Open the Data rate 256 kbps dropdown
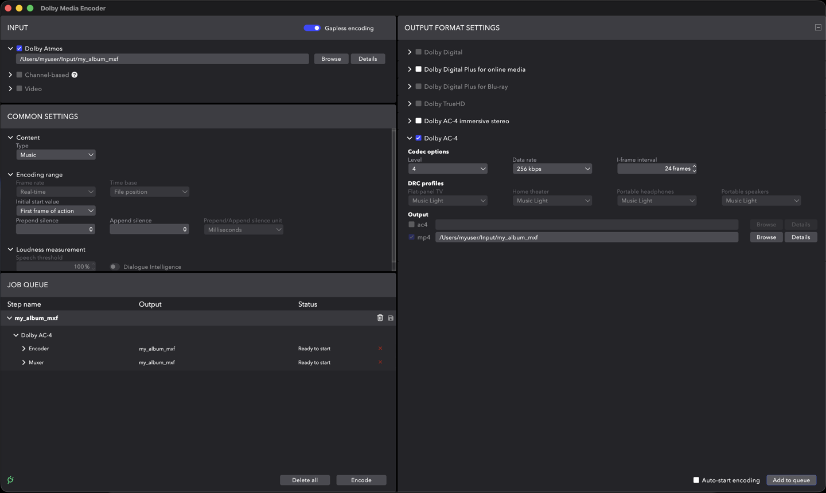The image size is (826, 493). point(552,169)
